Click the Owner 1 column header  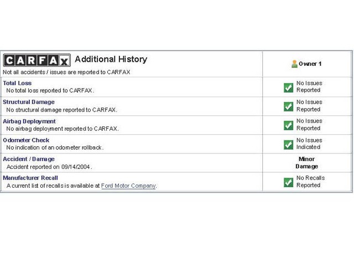pos(310,64)
